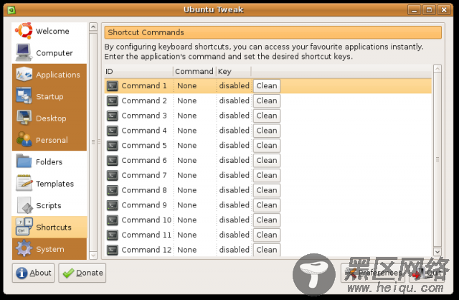Click the Applications category icon
The width and height of the screenshot is (459, 300).
point(24,75)
